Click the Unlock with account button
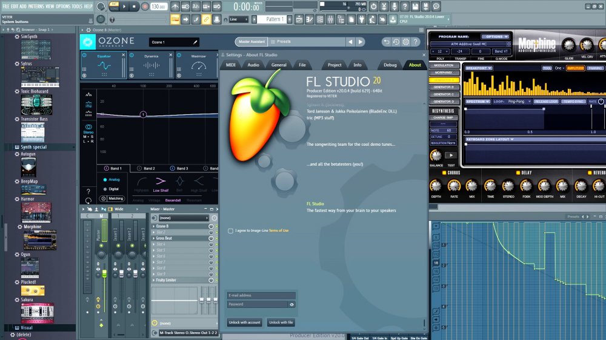 pyautogui.click(x=244, y=322)
